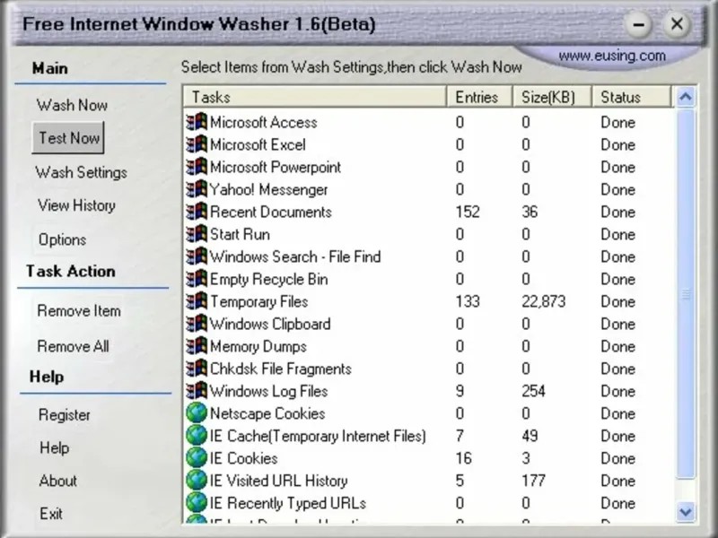
Task: Select the Microsoft Excel task name
Action: (x=258, y=144)
